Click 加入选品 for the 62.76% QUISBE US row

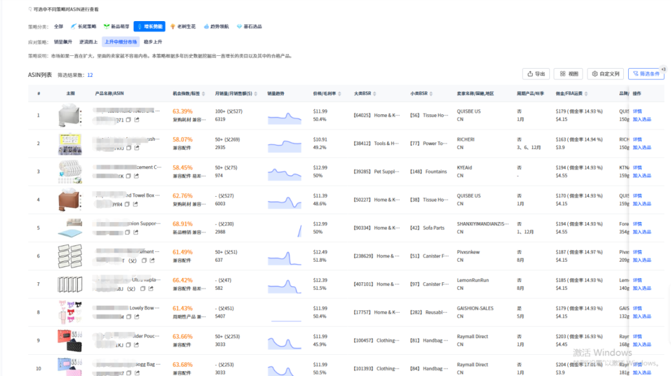tap(642, 204)
